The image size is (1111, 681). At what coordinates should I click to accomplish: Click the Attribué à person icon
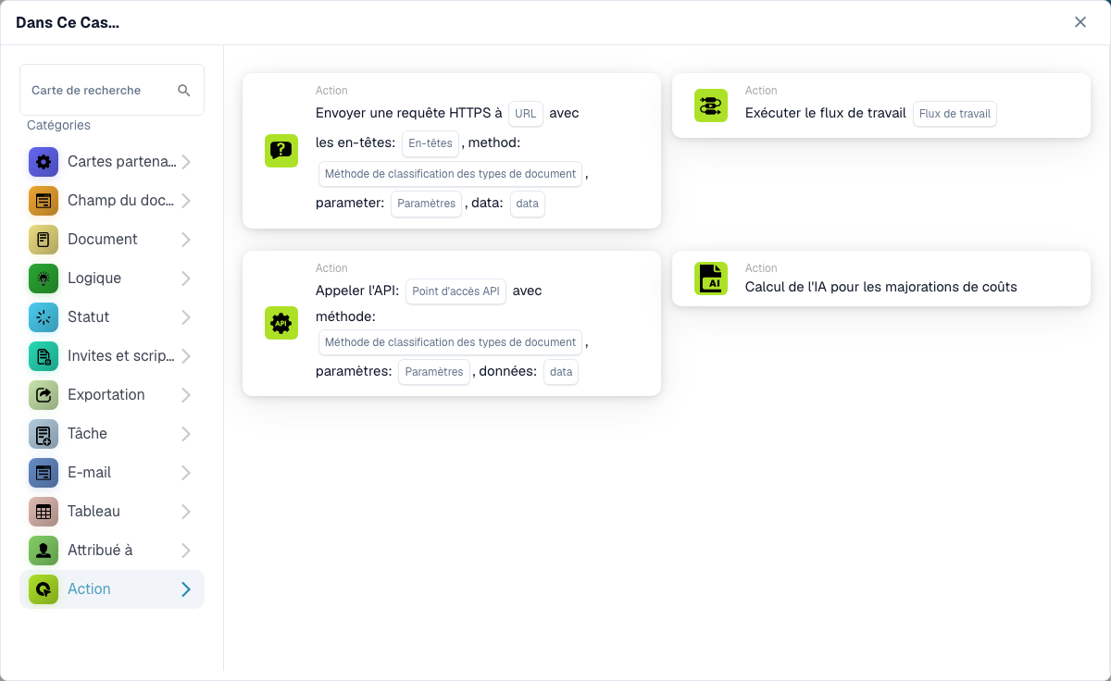(44, 551)
